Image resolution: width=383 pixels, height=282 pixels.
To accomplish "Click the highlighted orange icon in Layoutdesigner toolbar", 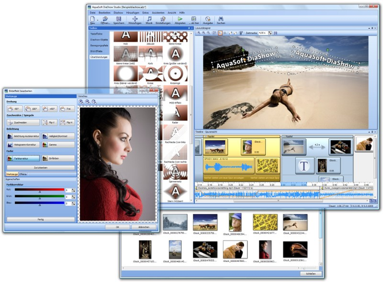I will tap(220, 33).
